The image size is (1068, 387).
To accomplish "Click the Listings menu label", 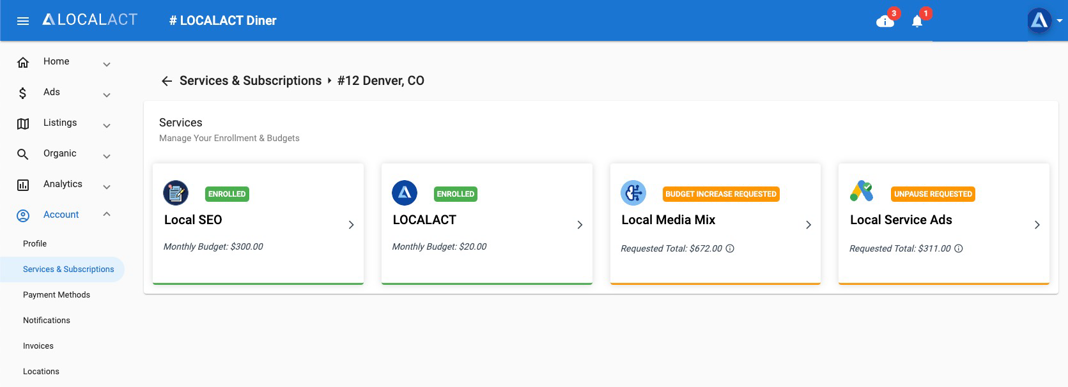I will coord(60,123).
